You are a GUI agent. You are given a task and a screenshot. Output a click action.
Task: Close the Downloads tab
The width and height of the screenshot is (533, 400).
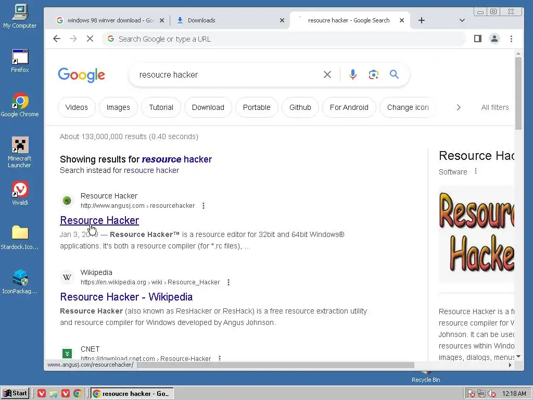tap(282, 20)
